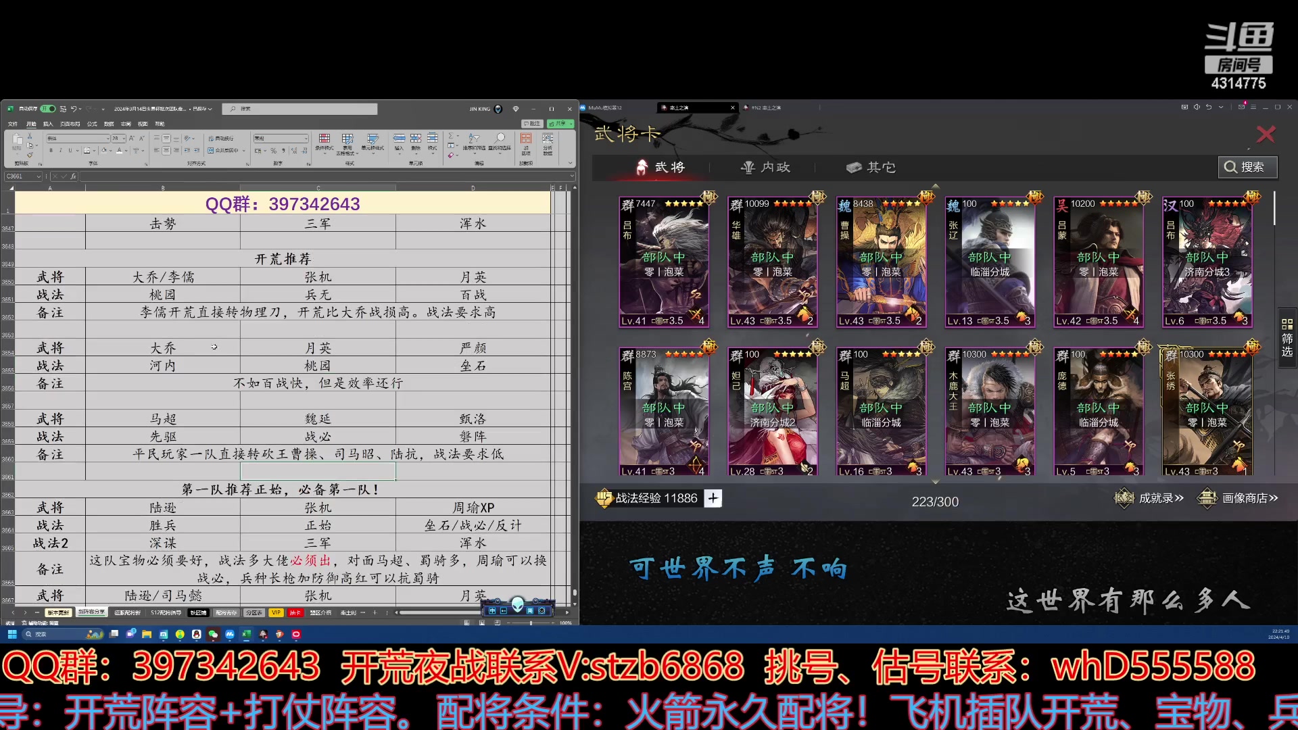This screenshot has width=1298, height=730.
Task: Switch to 其它 tab in game
Action: click(871, 167)
